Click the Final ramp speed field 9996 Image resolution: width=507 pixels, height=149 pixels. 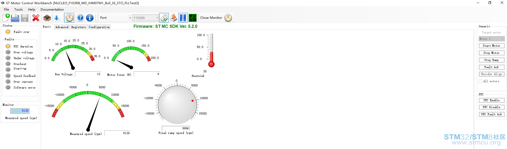coord(176,128)
